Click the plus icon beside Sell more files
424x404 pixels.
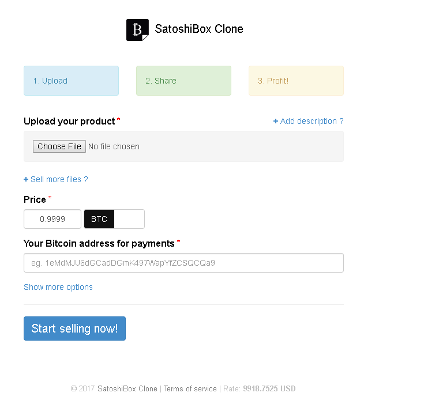point(26,179)
